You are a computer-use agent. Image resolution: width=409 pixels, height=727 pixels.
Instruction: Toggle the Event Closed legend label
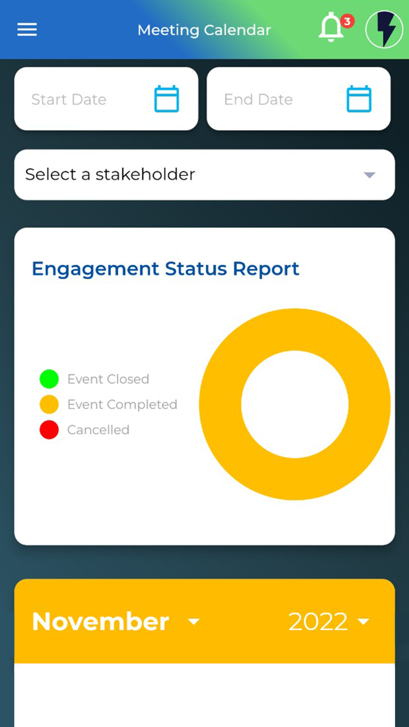[108, 379]
